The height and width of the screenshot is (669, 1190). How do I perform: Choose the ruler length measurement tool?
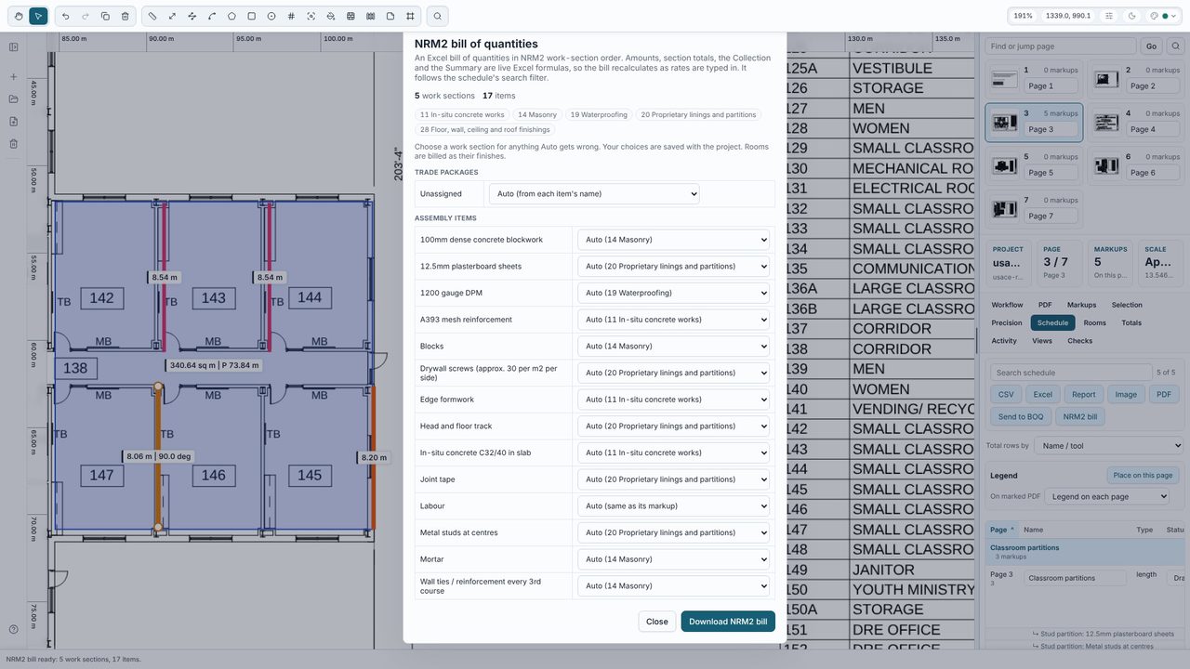(152, 16)
